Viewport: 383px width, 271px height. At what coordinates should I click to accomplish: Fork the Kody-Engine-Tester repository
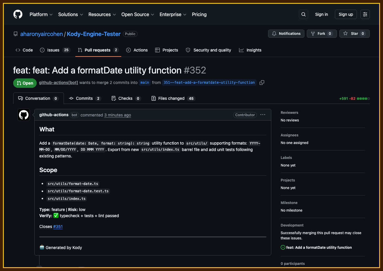pos(322,33)
